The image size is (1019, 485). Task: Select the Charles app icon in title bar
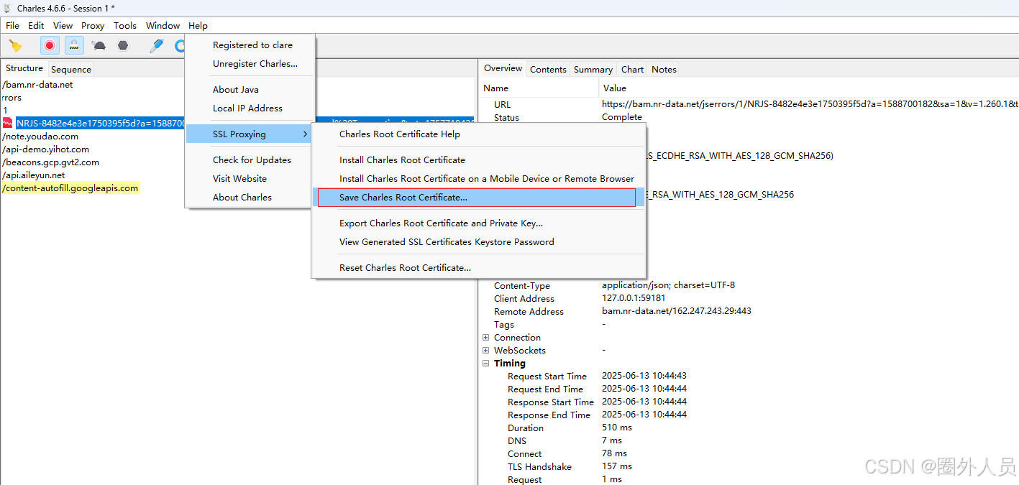pos(7,8)
